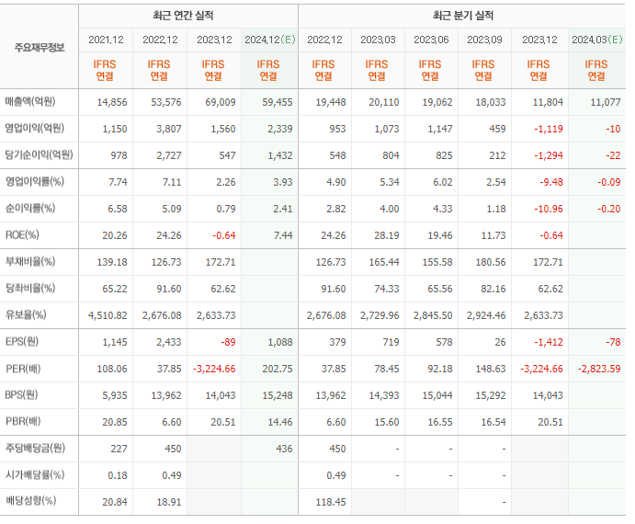The height and width of the screenshot is (524, 635).
Task: Click PBR value 14.46
Action: pyautogui.click(x=280, y=422)
